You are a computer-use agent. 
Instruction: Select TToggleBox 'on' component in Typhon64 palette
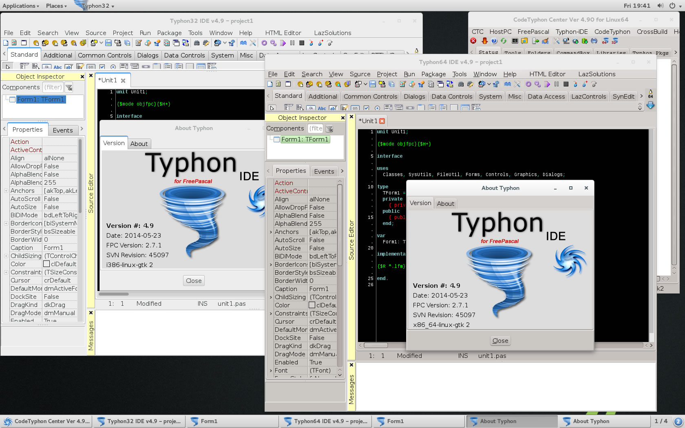(x=355, y=108)
